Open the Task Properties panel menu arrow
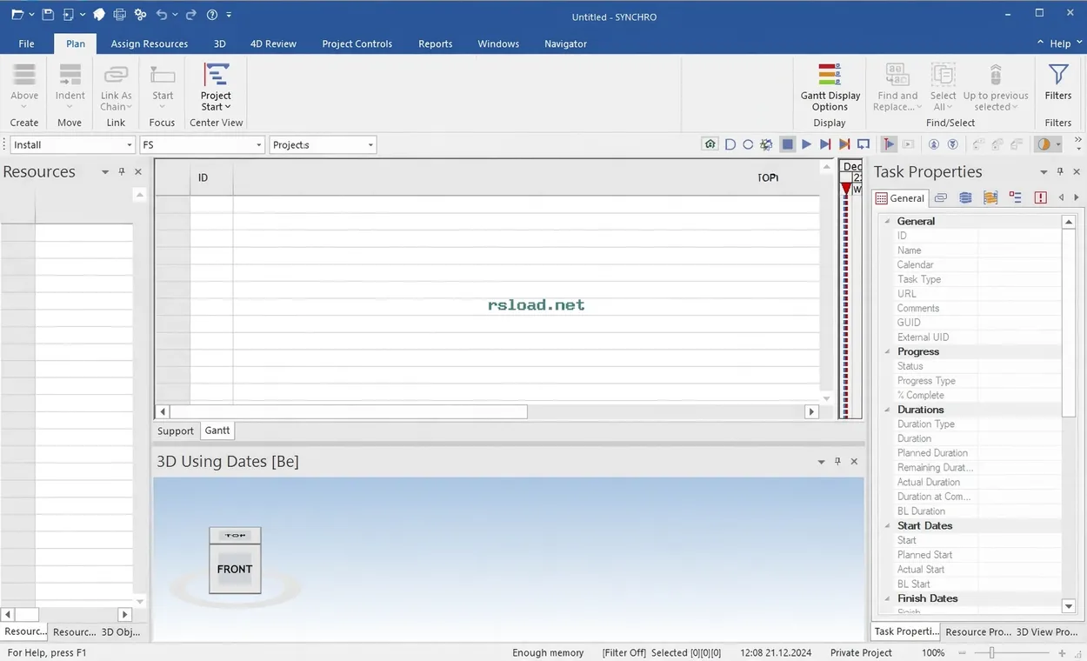This screenshot has height=661, width=1087. 1044,172
